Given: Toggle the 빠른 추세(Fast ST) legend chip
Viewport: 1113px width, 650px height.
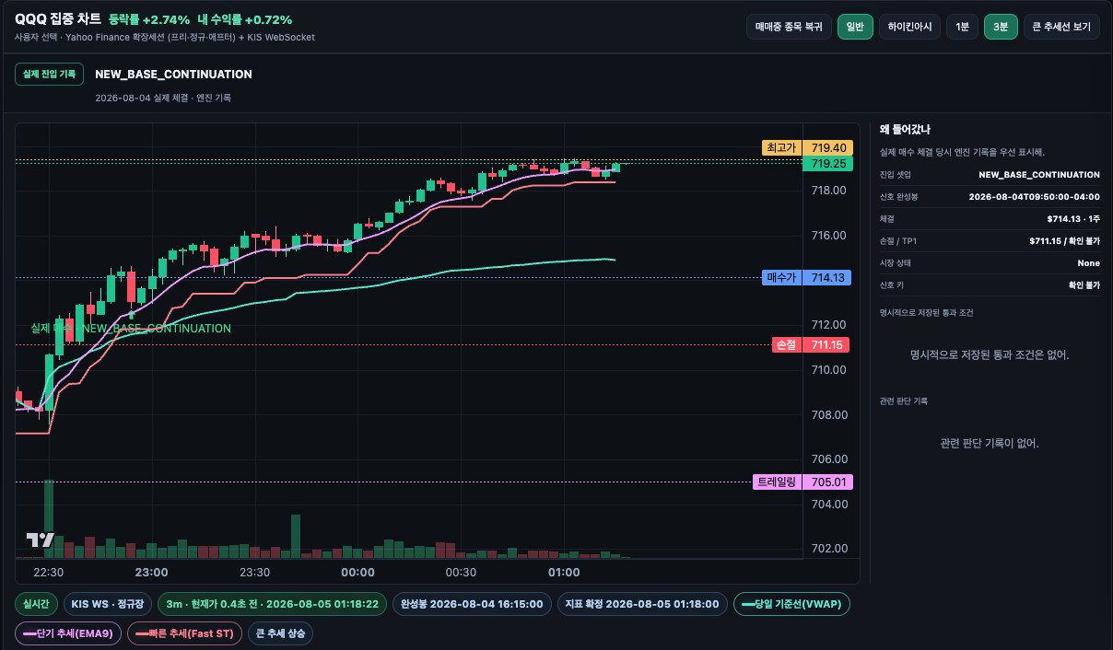Looking at the screenshot, I should pos(184,633).
